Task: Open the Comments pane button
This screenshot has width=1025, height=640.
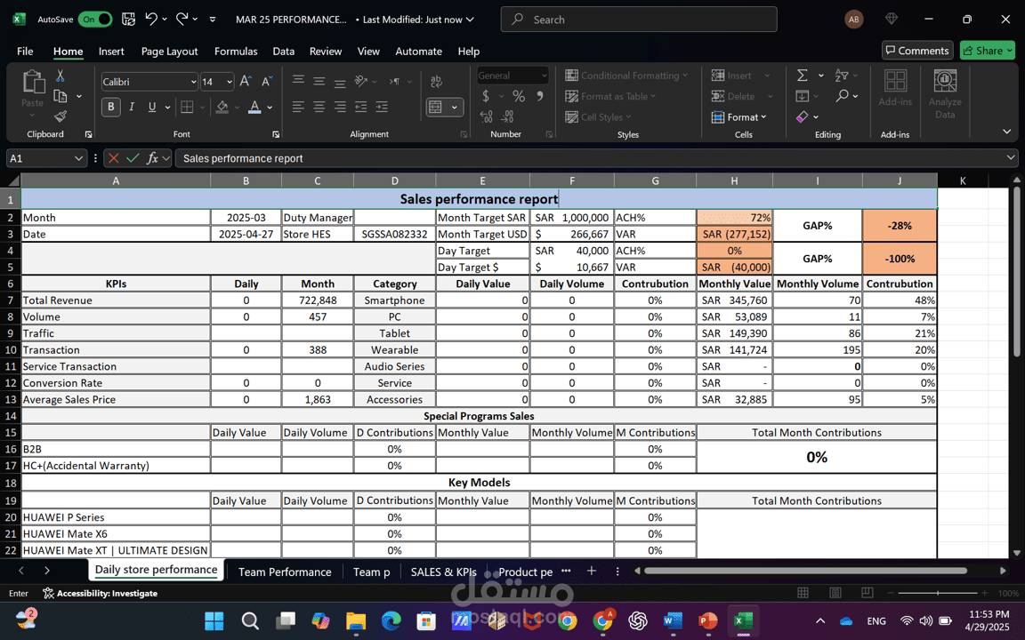Action: (x=917, y=51)
